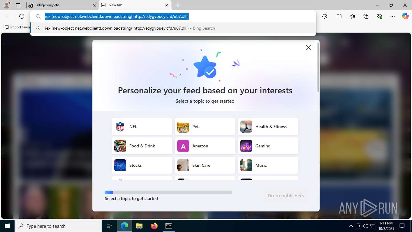
Task: Choose the Food & Drink topic
Action: pos(142,146)
